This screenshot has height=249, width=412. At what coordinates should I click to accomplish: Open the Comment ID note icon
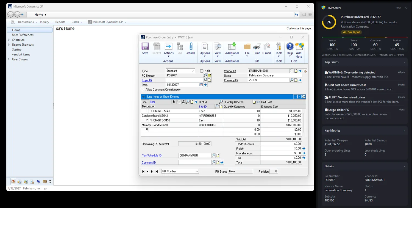218,162
